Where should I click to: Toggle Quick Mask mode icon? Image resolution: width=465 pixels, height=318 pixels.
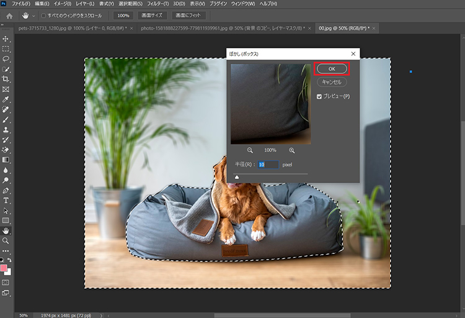pos(6,283)
